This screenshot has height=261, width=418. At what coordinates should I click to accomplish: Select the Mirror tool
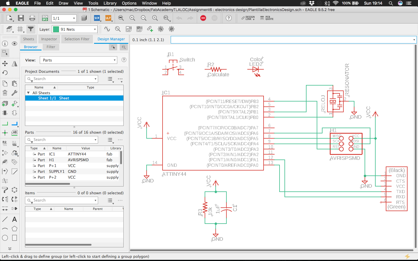[x=14, y=64]
